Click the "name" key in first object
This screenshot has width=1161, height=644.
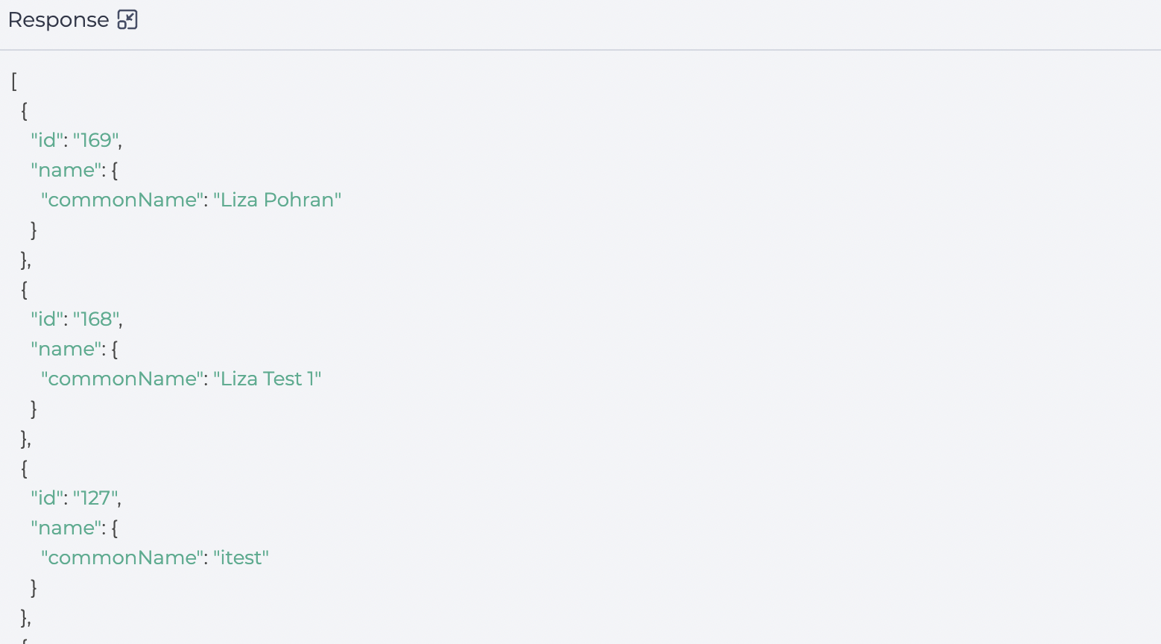tap(66, 170)
